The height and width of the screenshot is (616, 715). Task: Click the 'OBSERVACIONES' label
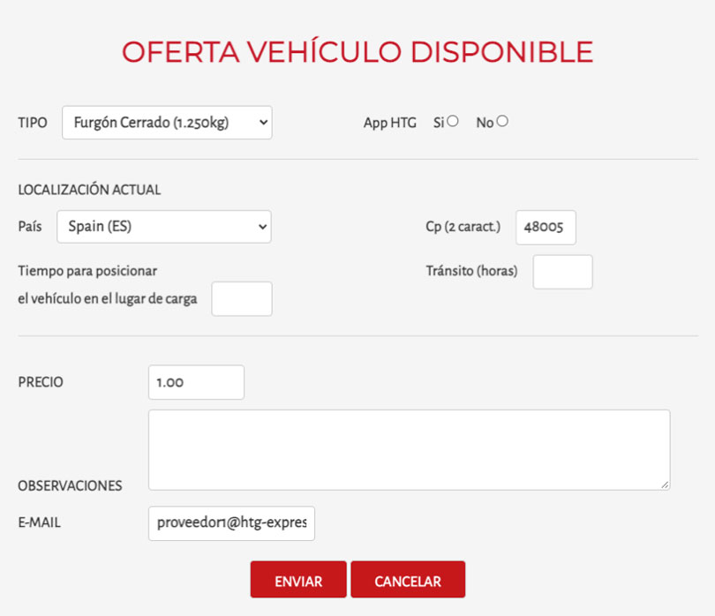pos(70,485)
